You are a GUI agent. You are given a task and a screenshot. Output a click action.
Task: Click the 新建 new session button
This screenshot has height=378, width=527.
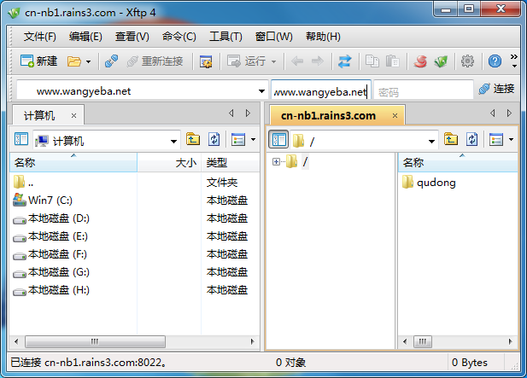(x=38, y=61)
